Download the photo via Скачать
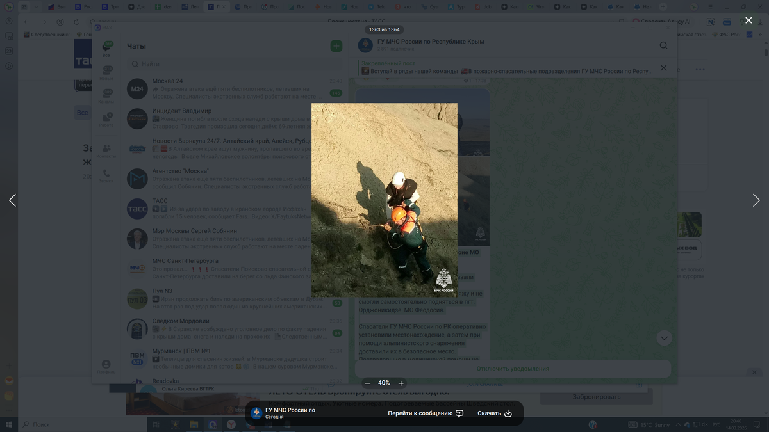Screen dimensions: 769x432 tap(495, 413)
